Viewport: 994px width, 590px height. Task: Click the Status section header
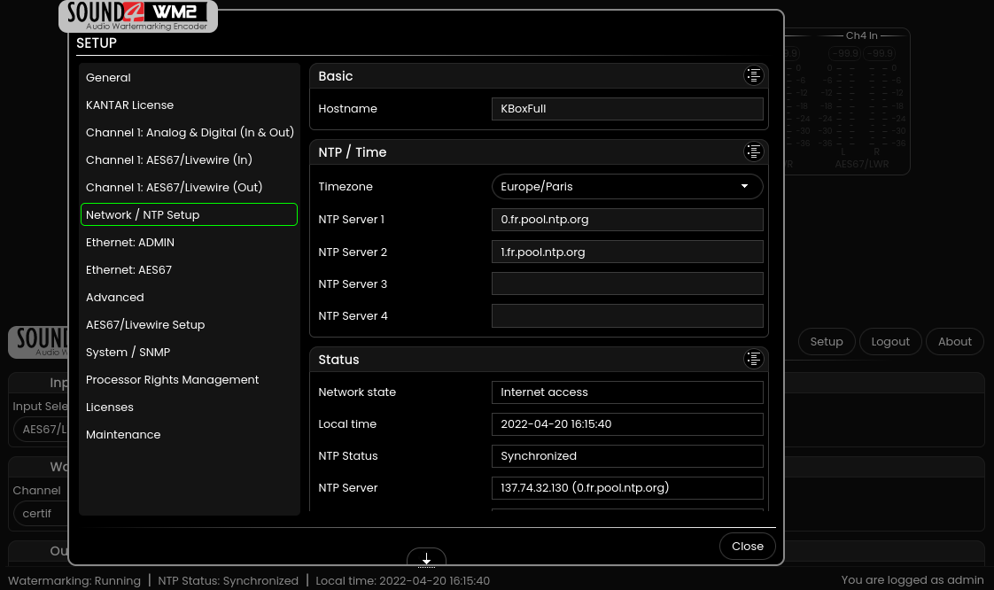tap(539, 360)
